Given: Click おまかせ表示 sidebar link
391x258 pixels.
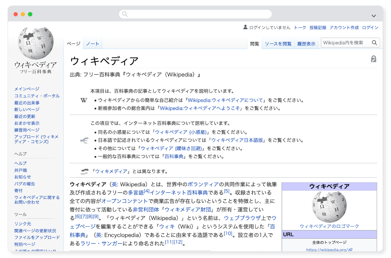Looking at the screenshot, I should click(27, 123).
